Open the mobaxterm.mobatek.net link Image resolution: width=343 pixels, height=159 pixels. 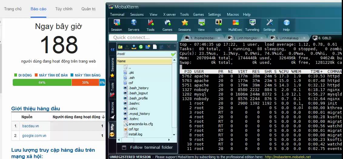point(288,157)
